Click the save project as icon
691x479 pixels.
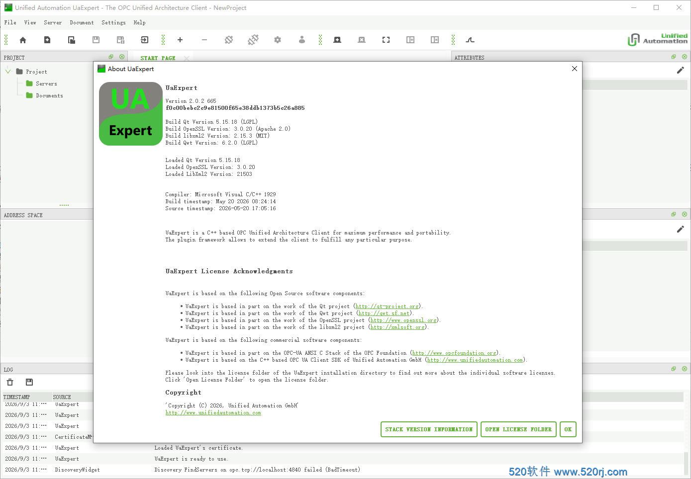[120, 40]
